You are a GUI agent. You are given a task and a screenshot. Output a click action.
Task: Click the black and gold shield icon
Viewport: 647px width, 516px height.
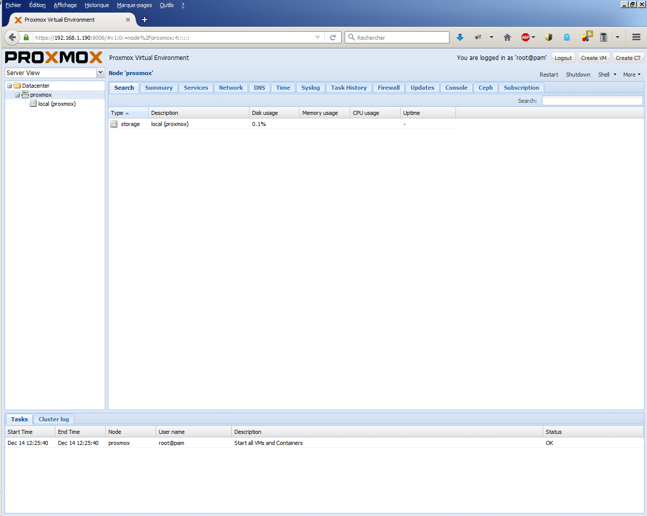(549, 37)
